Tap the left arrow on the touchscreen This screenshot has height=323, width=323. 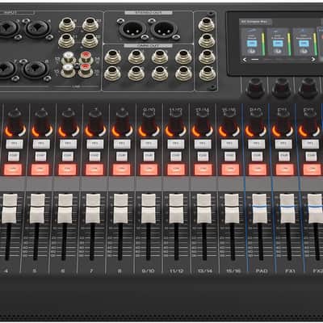(x=245, y=60)
